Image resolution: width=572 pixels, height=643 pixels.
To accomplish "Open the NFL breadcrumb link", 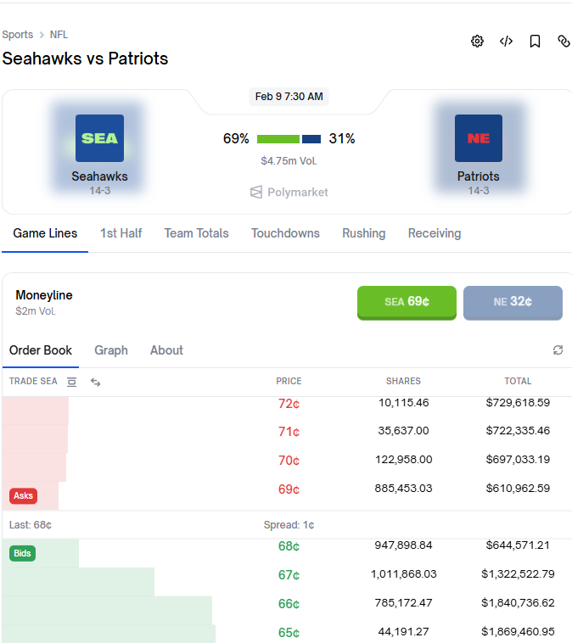I will point(59,35).
